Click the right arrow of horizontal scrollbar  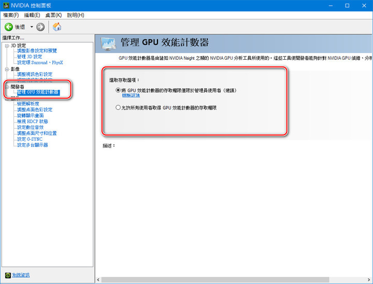pyautogui.click(x=369, y=280)
